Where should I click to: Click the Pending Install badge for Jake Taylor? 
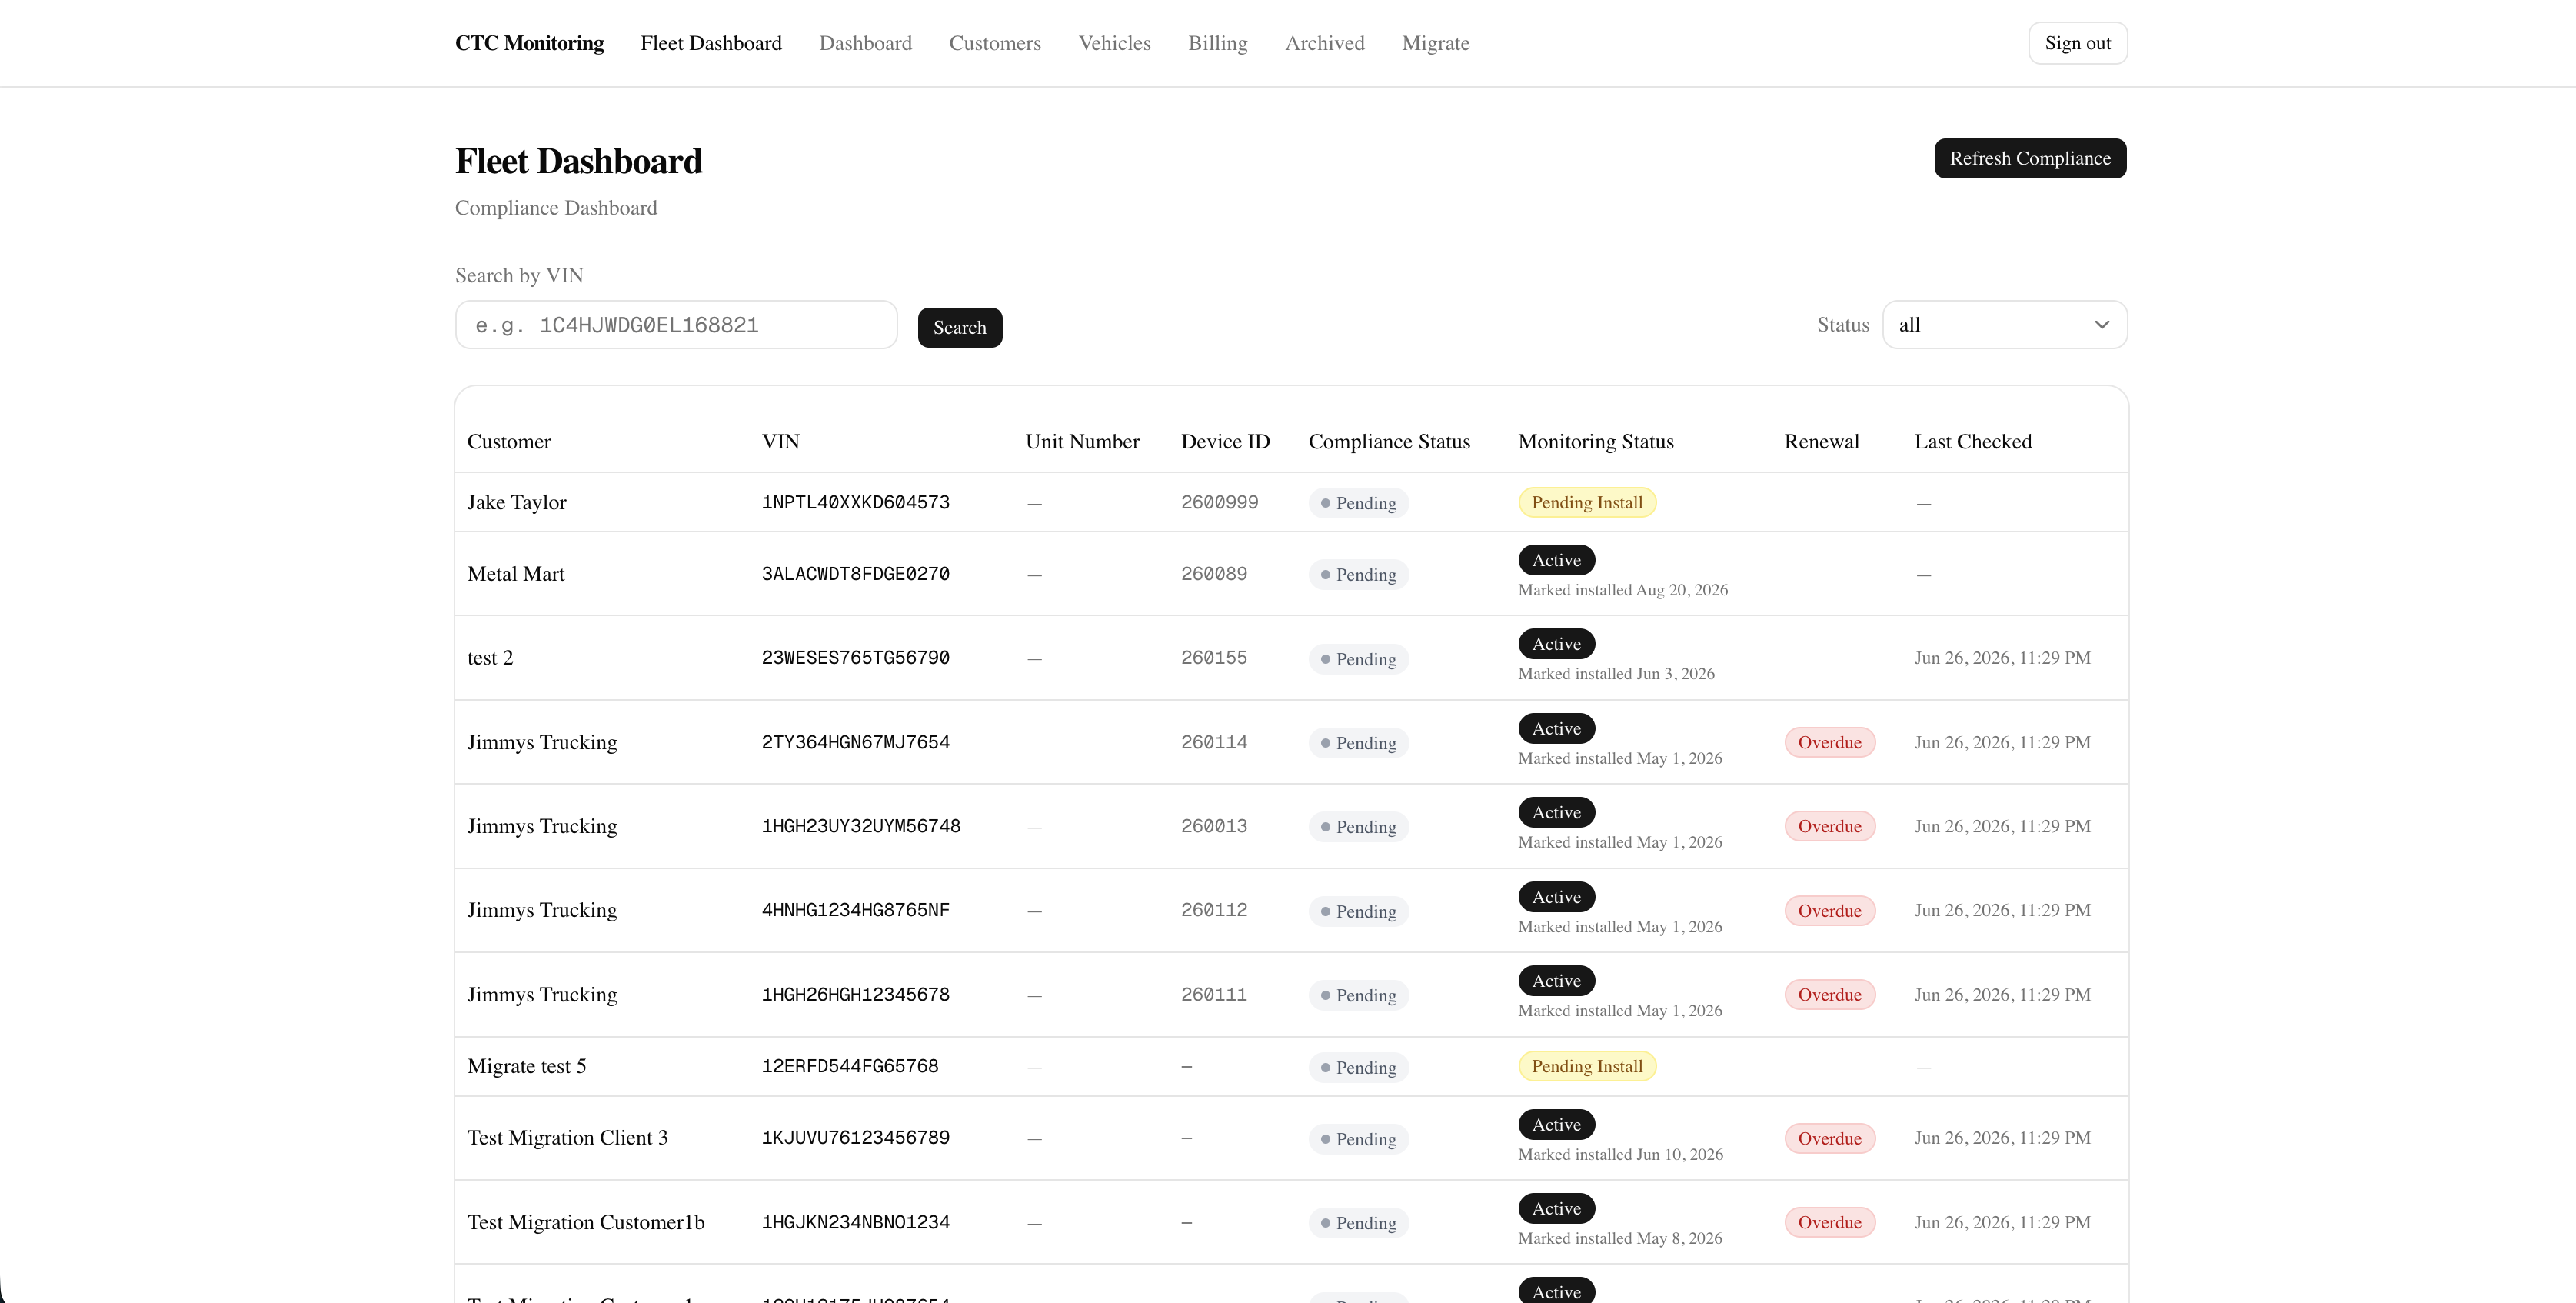point(1587,502)
